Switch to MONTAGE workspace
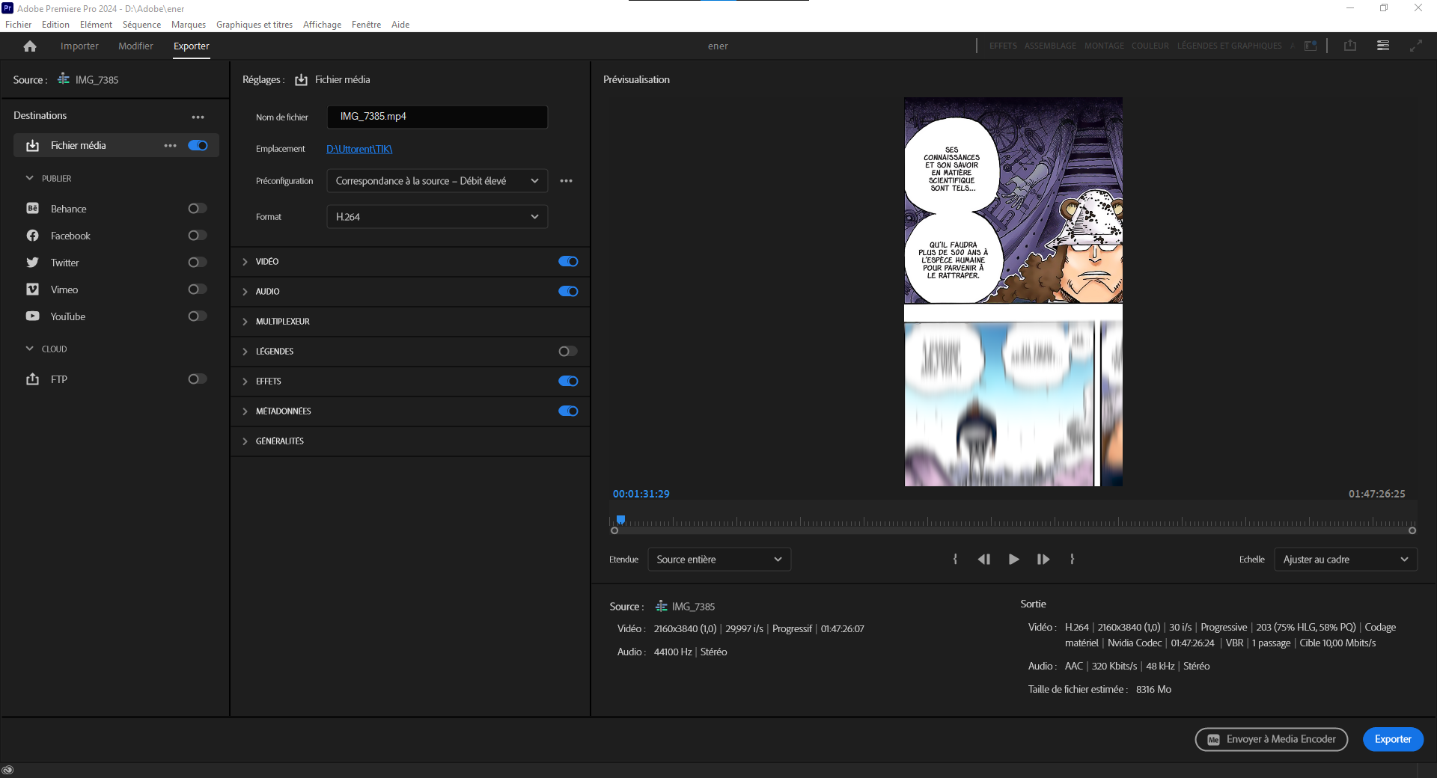Screen dimensions: 1437x778 point(1104,46)
